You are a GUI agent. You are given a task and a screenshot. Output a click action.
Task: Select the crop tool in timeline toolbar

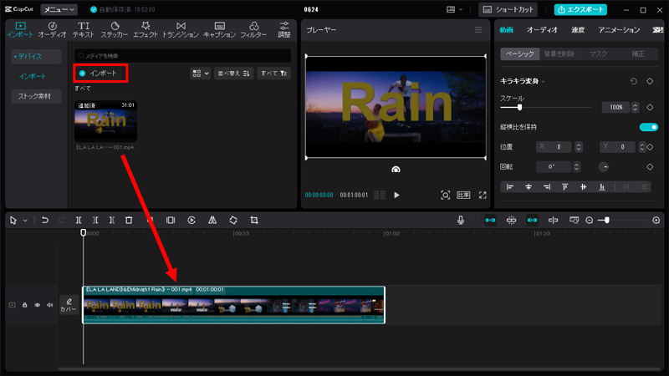(x=254, y=220)
